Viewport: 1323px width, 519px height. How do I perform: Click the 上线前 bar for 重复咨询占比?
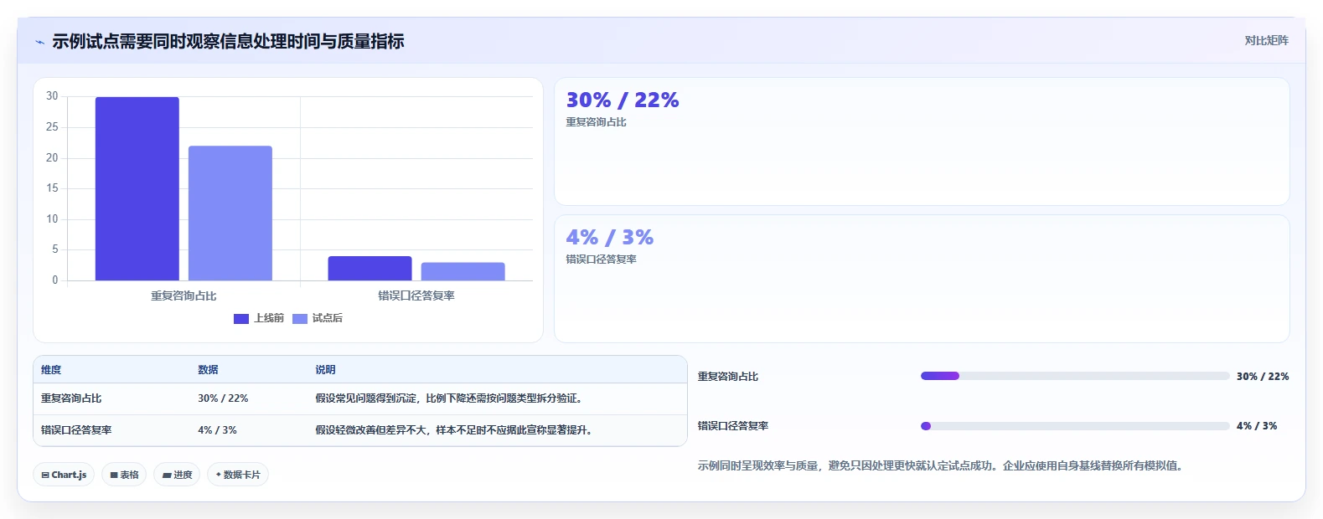(137, 188)
